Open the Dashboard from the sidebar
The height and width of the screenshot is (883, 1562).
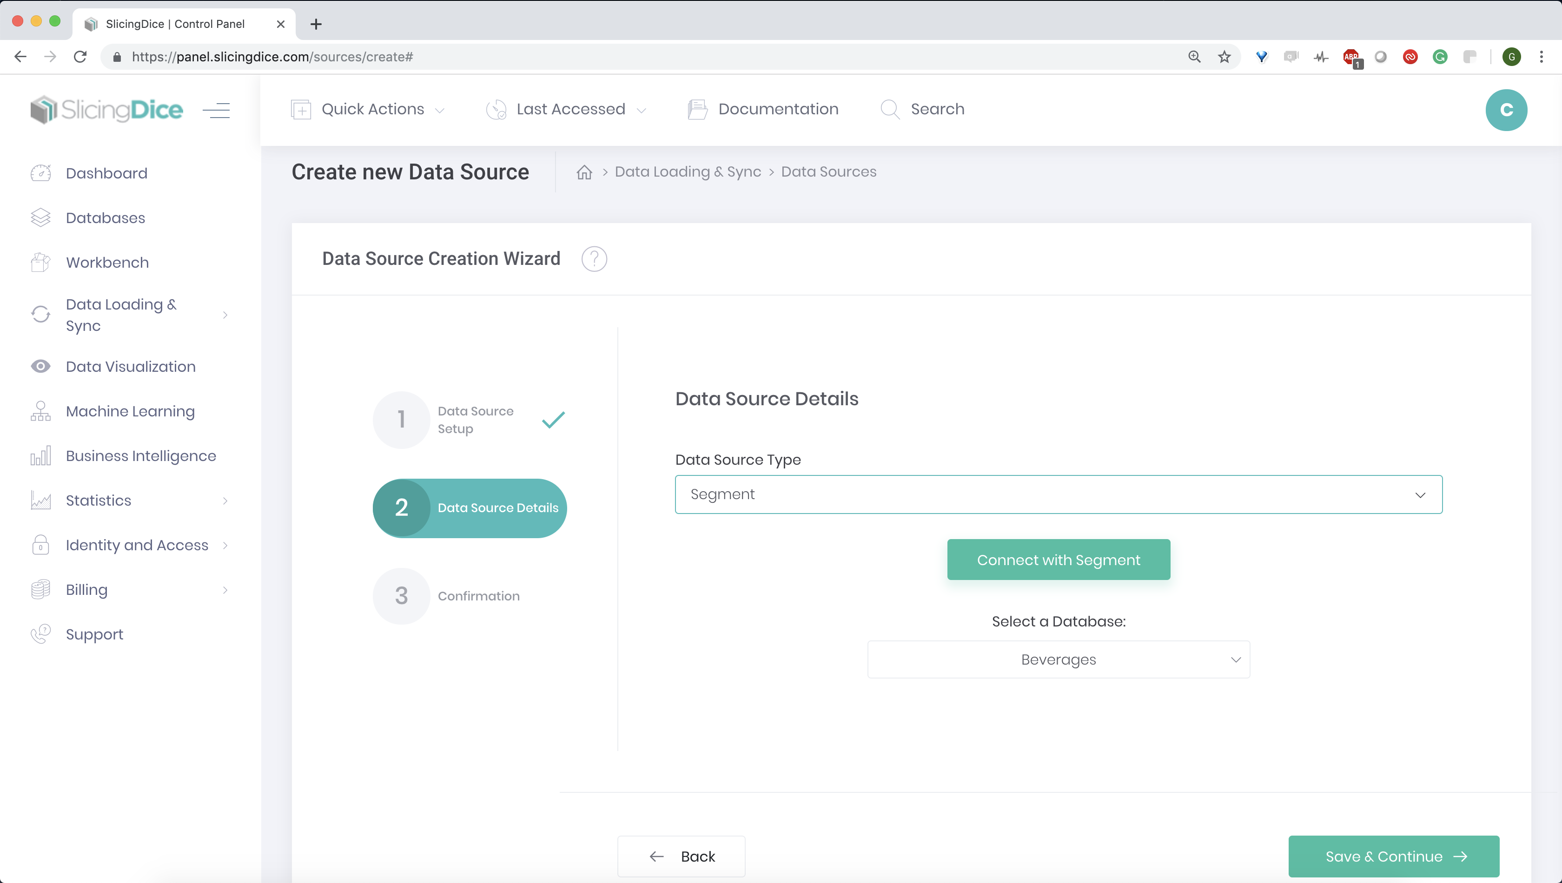tap(106, 173)
